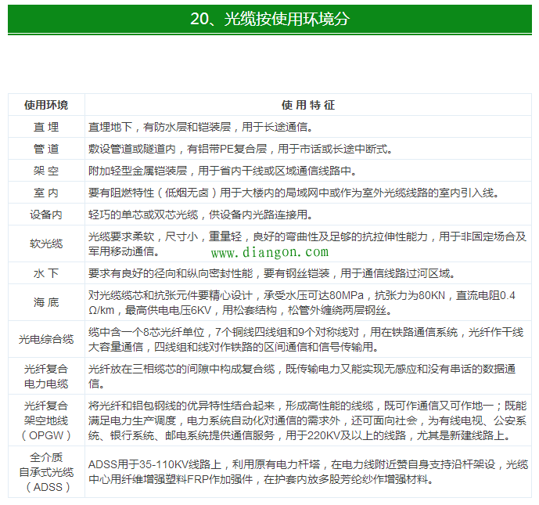Click the "海底" row label
Viewport: 539px width, 505px height.
(x=45, y=302)
